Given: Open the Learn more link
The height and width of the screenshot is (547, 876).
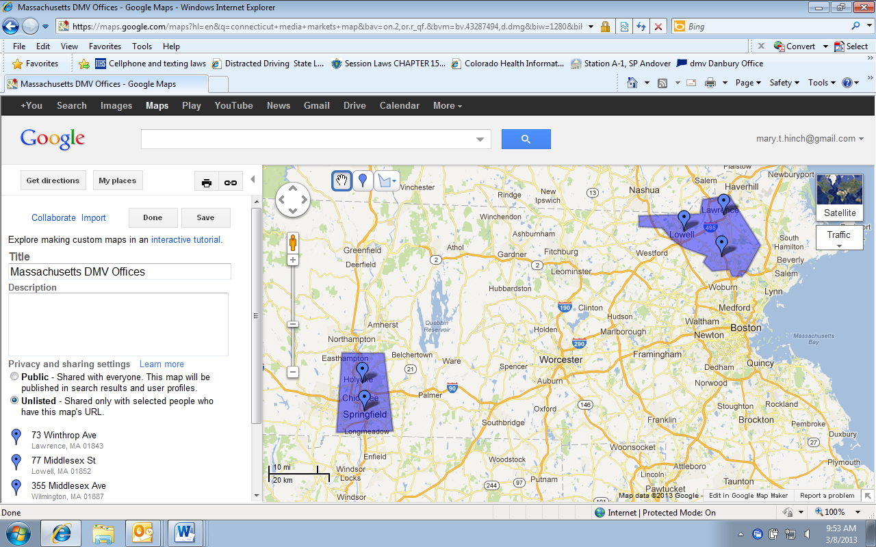Looking at the screenshot, I should point(162,364).
